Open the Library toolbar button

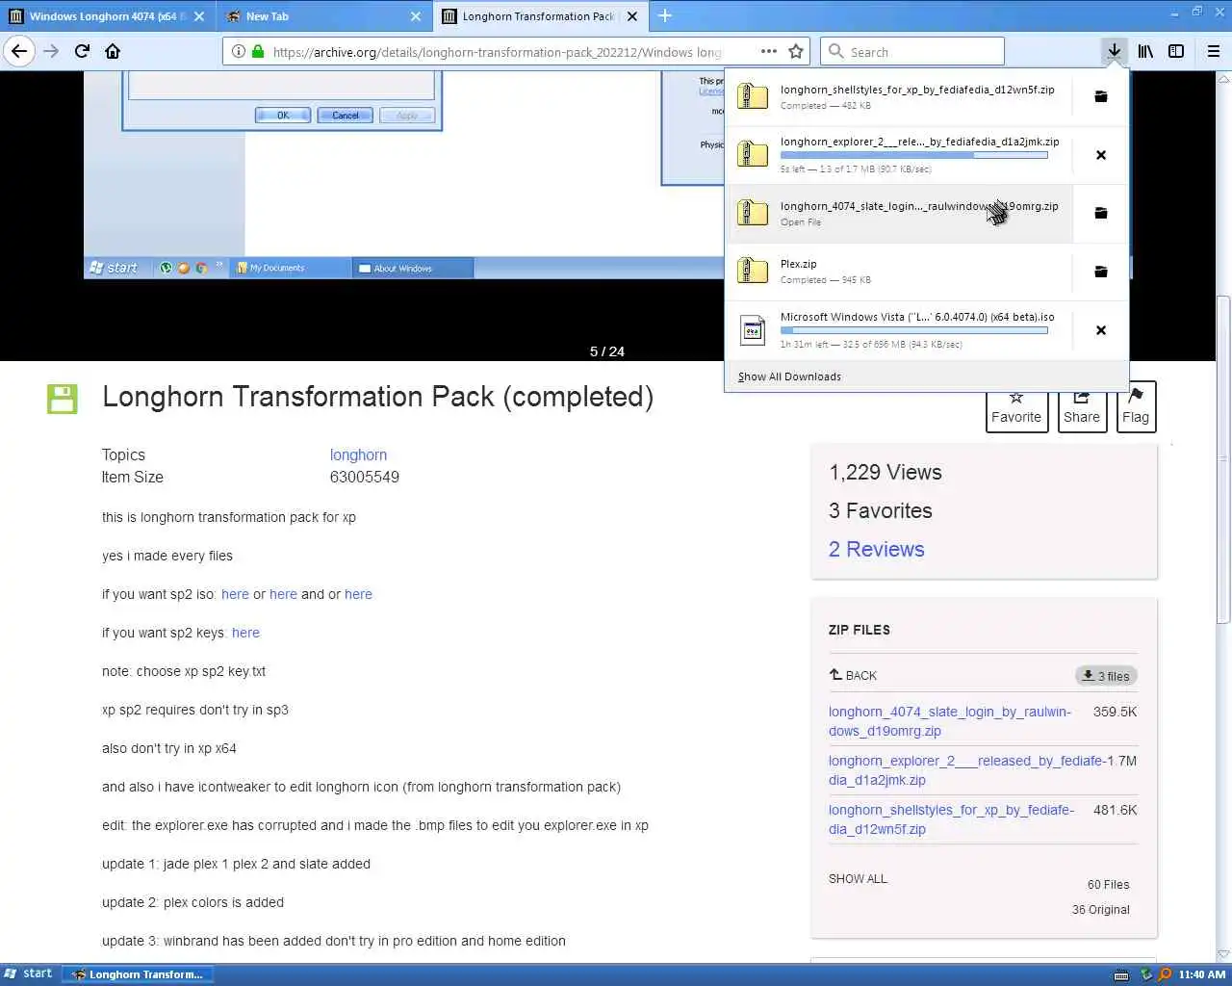click(x=1145, y=51)
